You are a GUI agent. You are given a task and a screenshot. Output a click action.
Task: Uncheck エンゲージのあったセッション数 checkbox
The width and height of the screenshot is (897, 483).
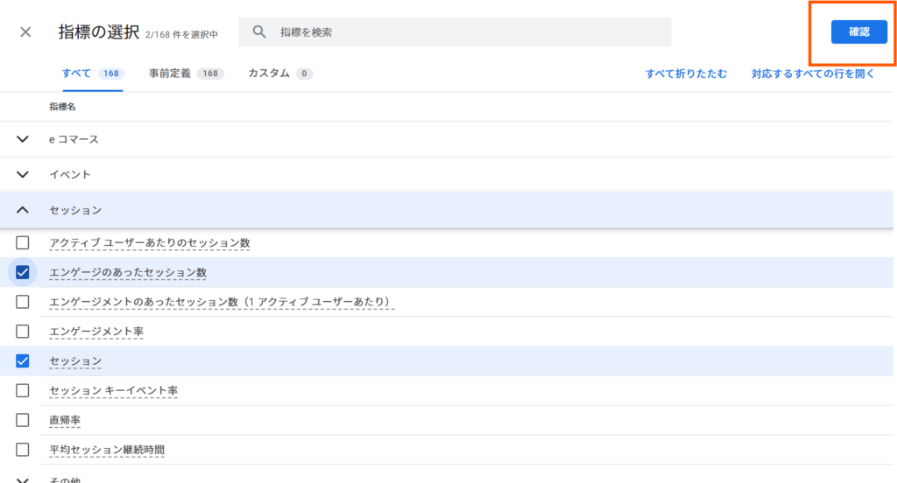click(23, 272)
